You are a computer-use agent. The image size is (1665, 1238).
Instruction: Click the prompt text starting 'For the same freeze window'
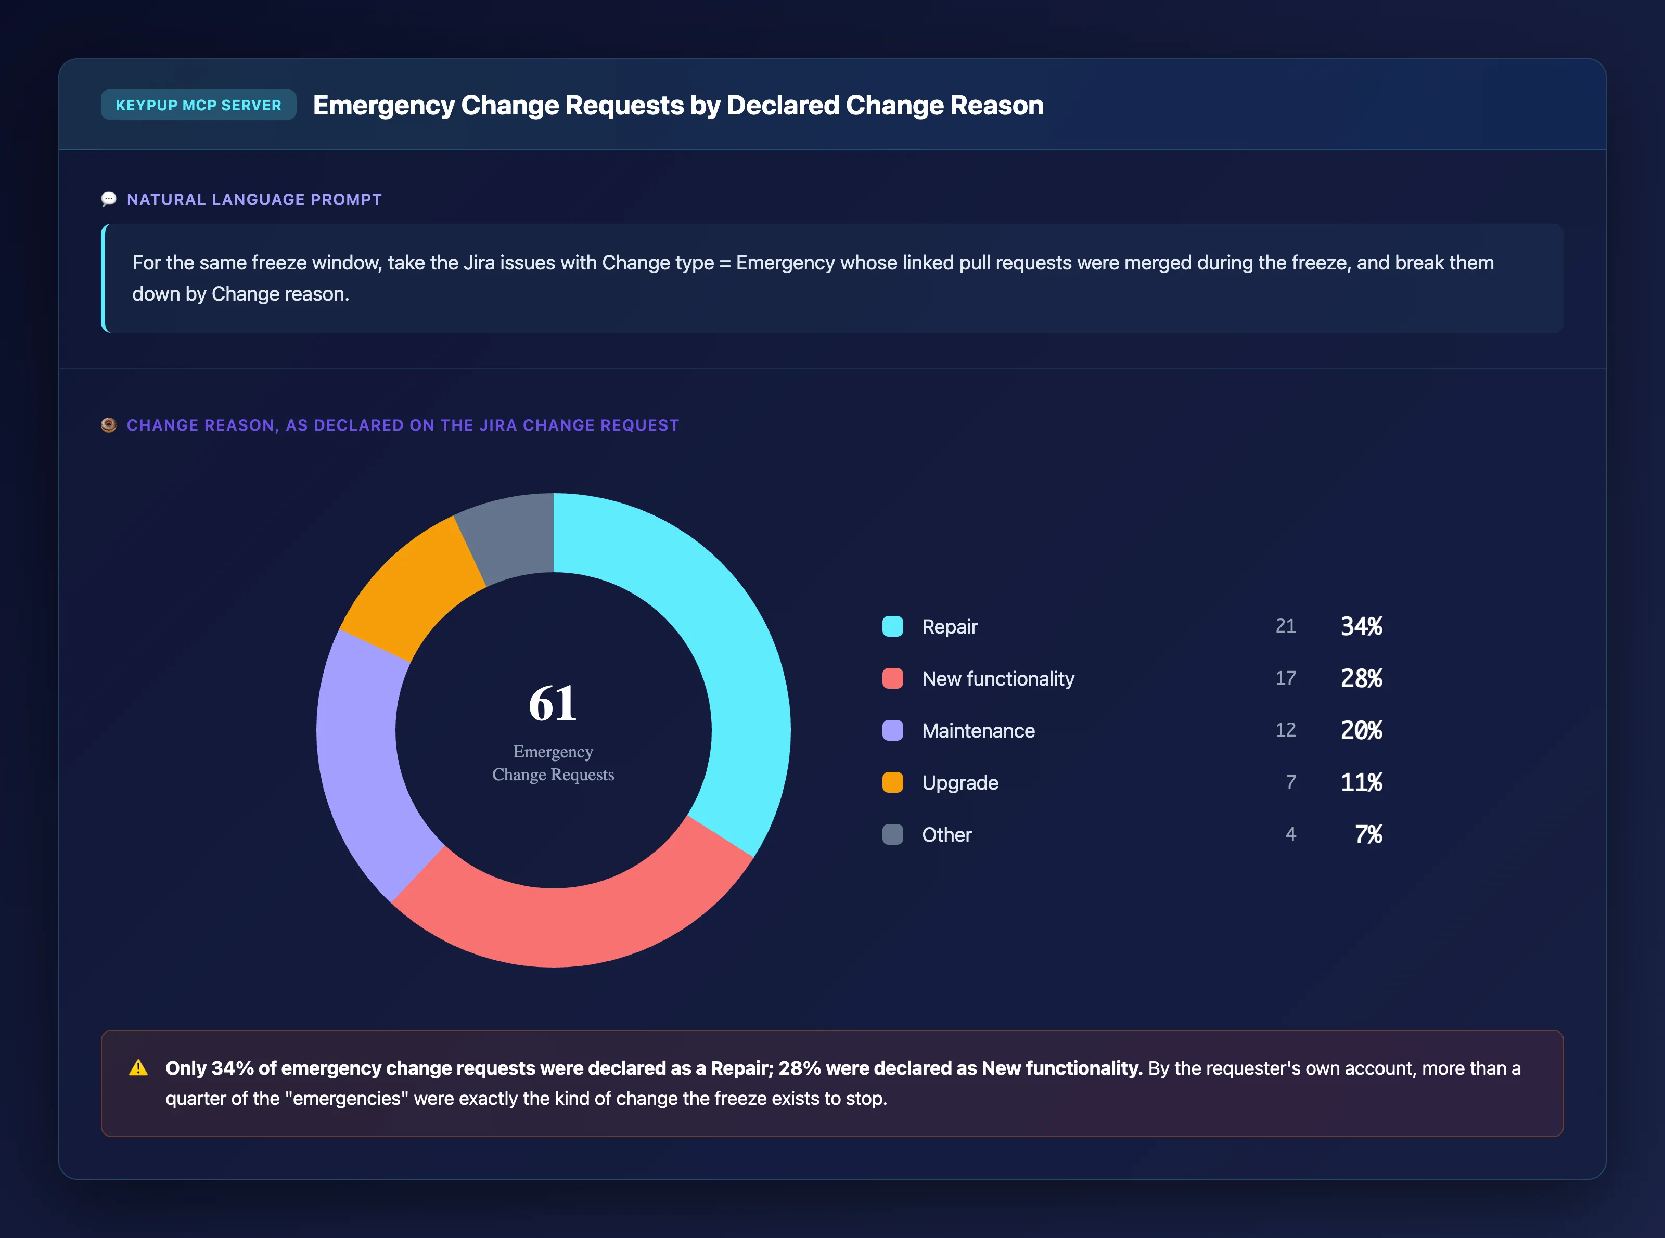(x=813, y=278)
